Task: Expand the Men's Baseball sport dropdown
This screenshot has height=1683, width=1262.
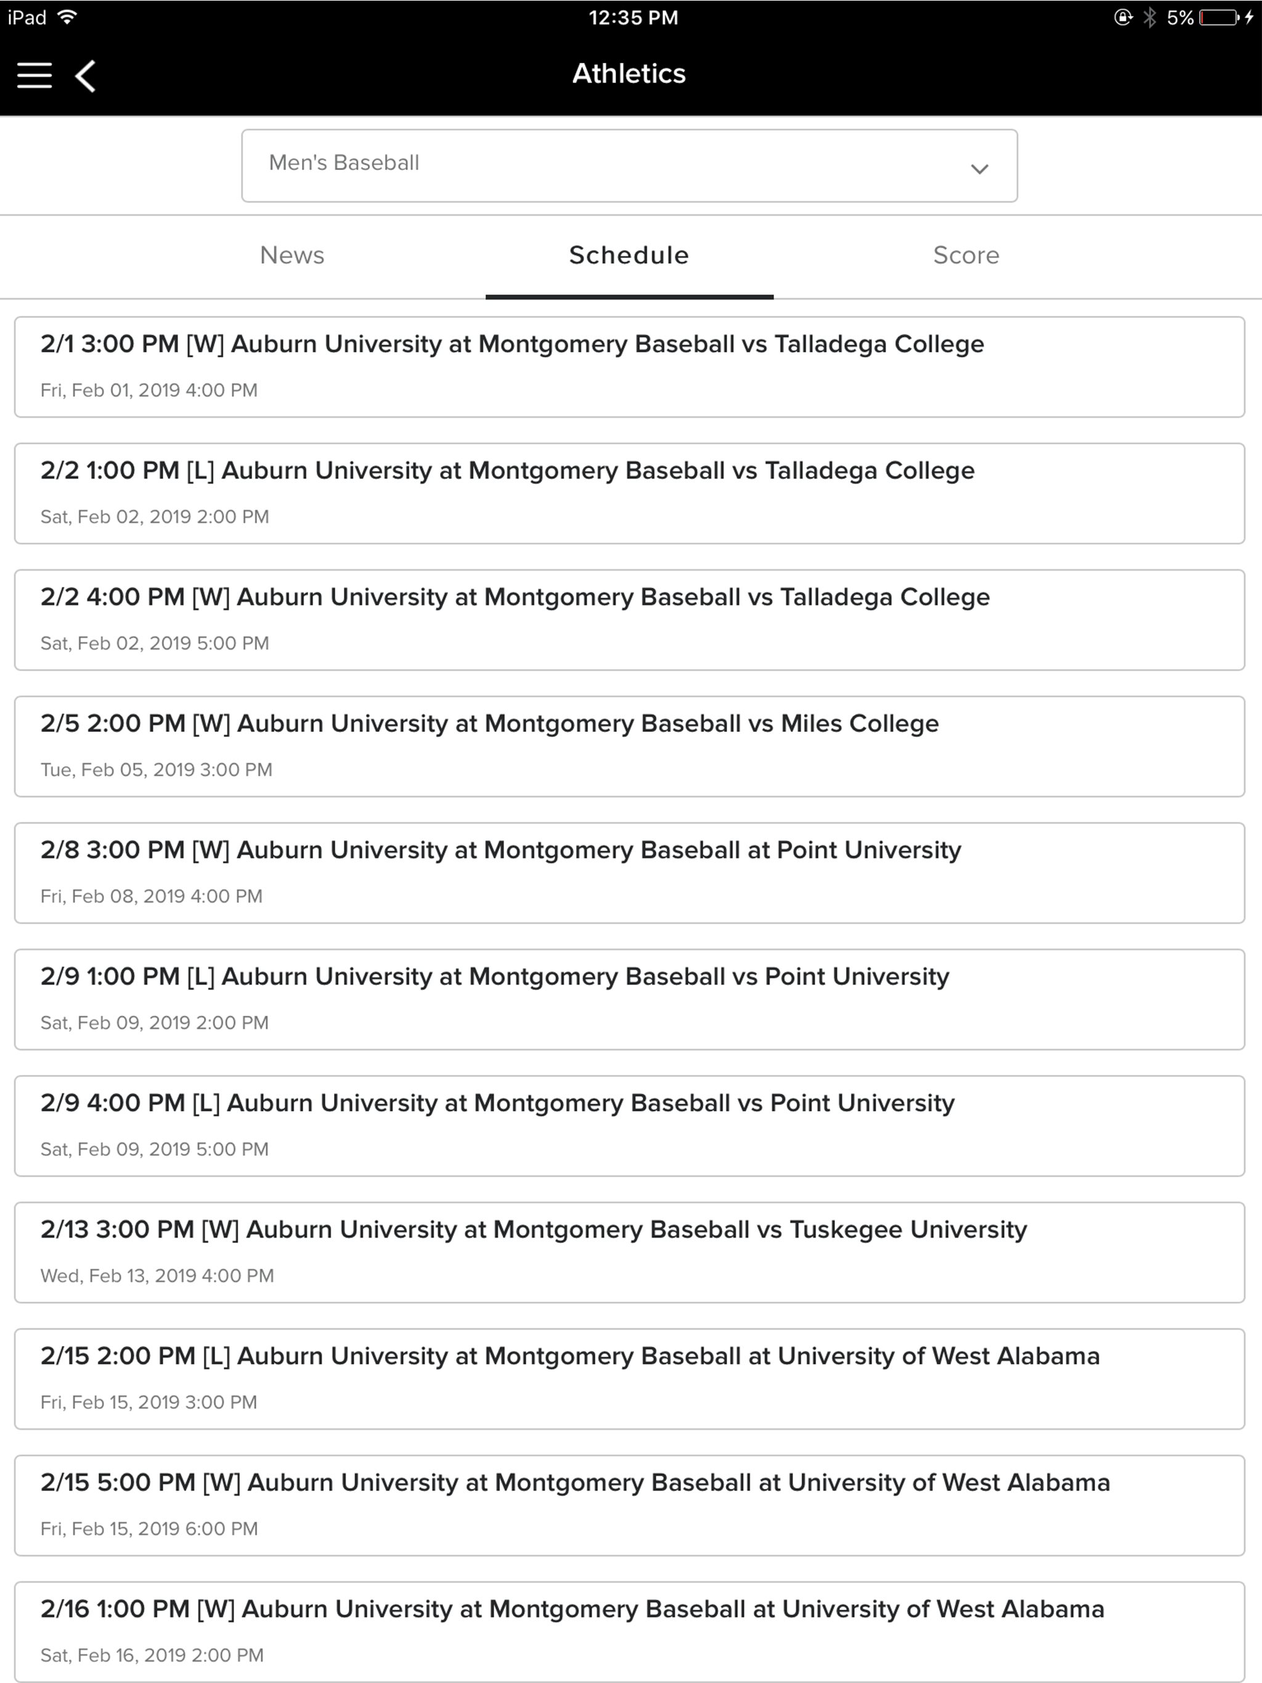Action: tap(630, 166)
